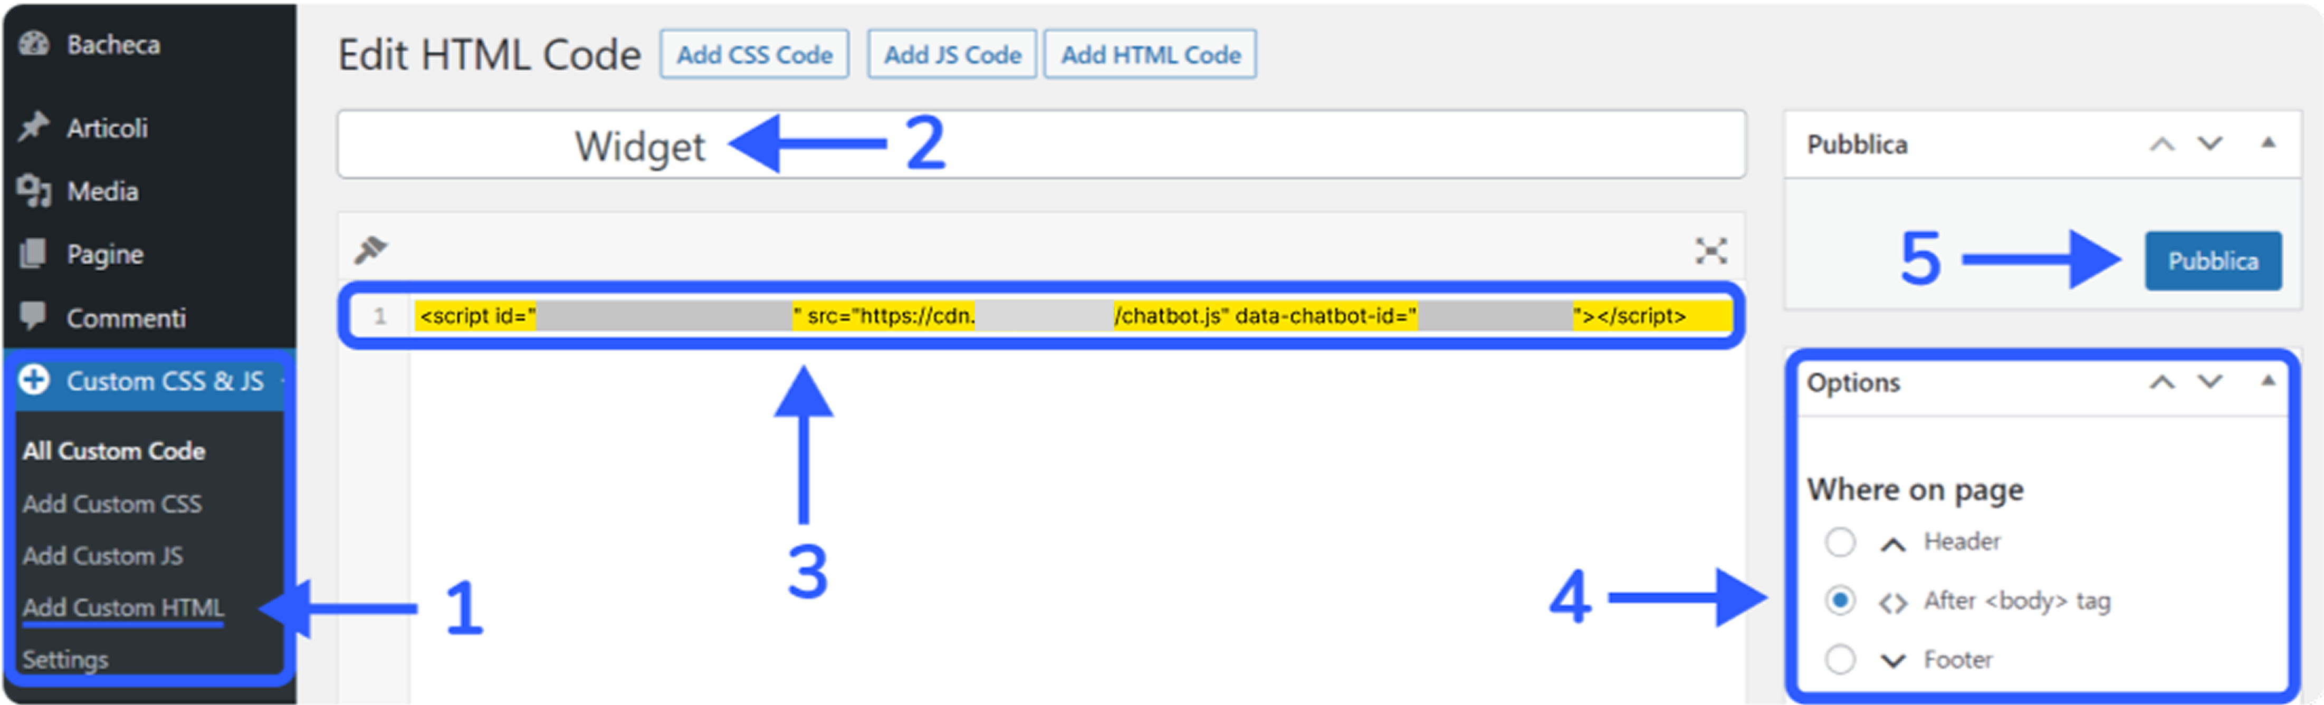This screenshot has height=705, width=2324.
Task: Open Custom CSS & JS Settings item
Action: coord(65,660)
